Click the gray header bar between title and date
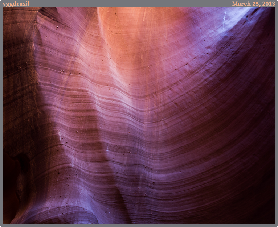The height and width of the screenshot is (227, 278). [131, 3]
